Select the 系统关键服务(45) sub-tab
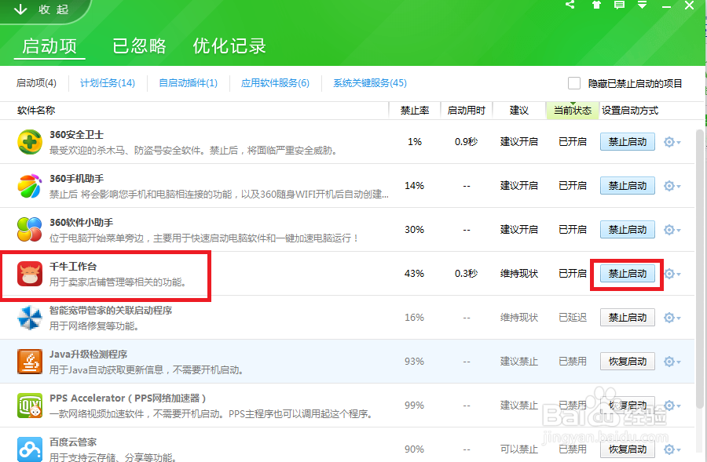The image size is (707, 462). point(370,83)
